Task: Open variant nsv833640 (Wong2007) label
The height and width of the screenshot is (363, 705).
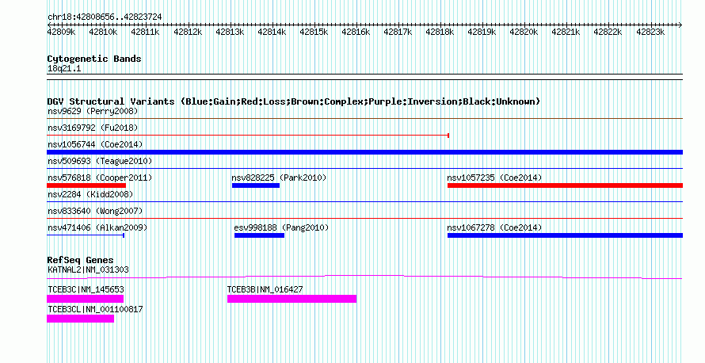Action: tap(95, 211)
